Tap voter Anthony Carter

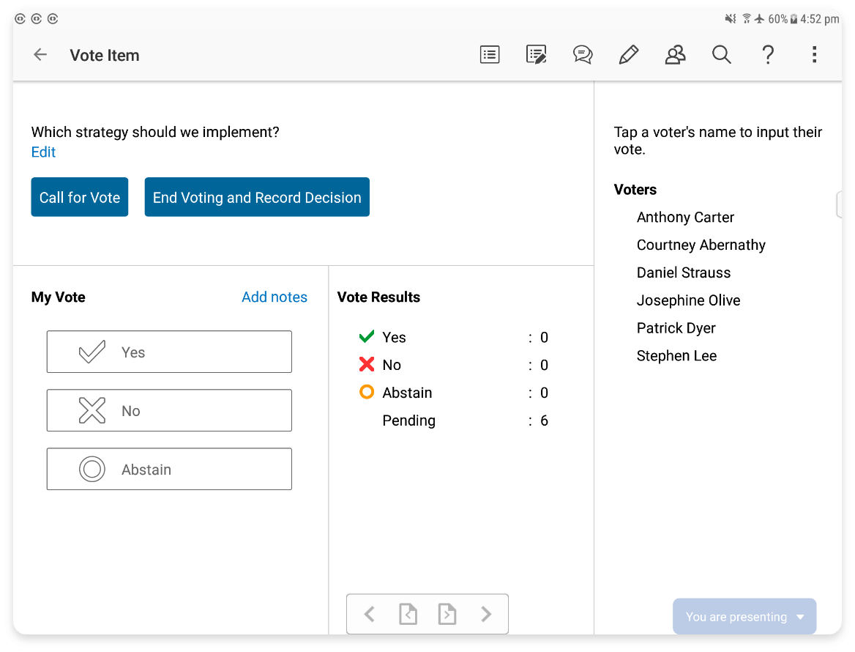coord(685,218)
